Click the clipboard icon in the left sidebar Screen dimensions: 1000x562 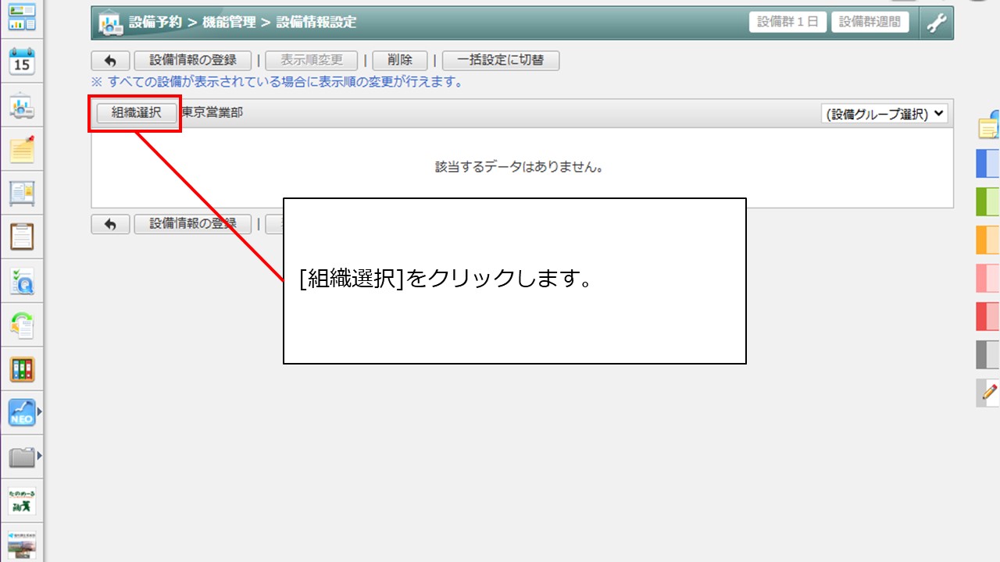click(21, 237)
